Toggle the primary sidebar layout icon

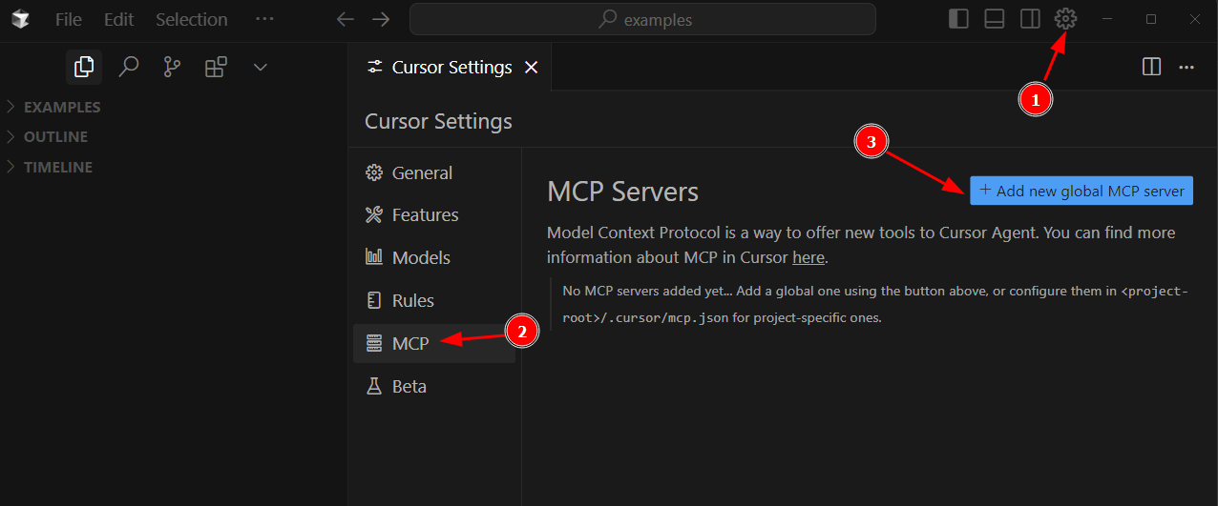(958, 19)
